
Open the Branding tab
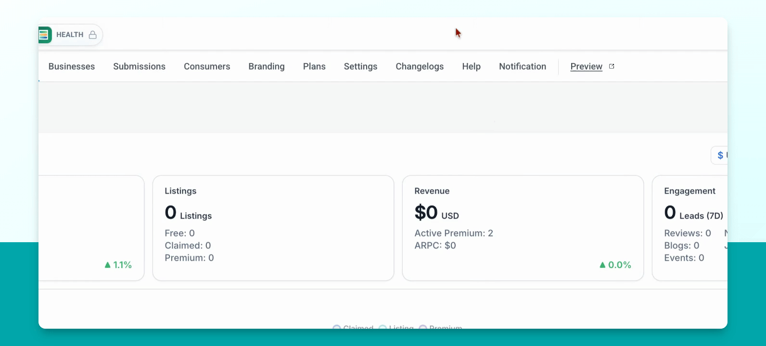[x=267, y=66]
